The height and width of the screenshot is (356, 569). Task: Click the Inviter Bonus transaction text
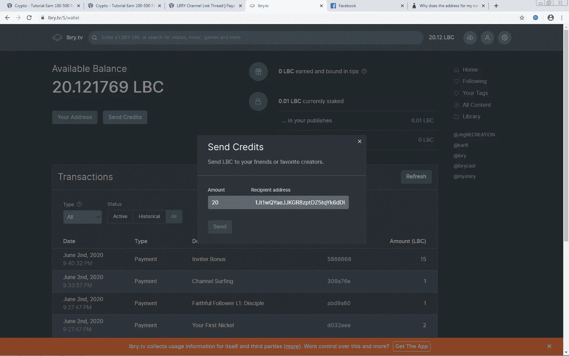click(209, 259)
